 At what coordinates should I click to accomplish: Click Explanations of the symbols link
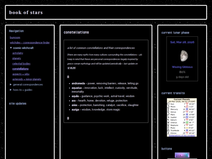click(x=182, y=135)
